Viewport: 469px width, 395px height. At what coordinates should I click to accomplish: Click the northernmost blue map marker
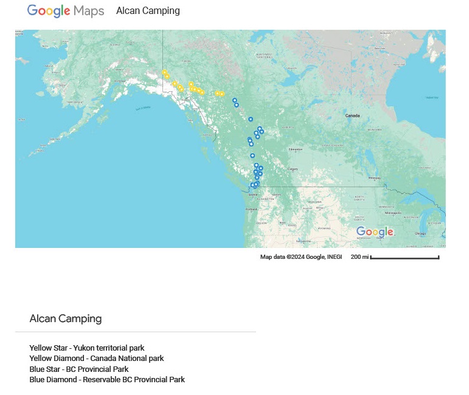[235, 100]
